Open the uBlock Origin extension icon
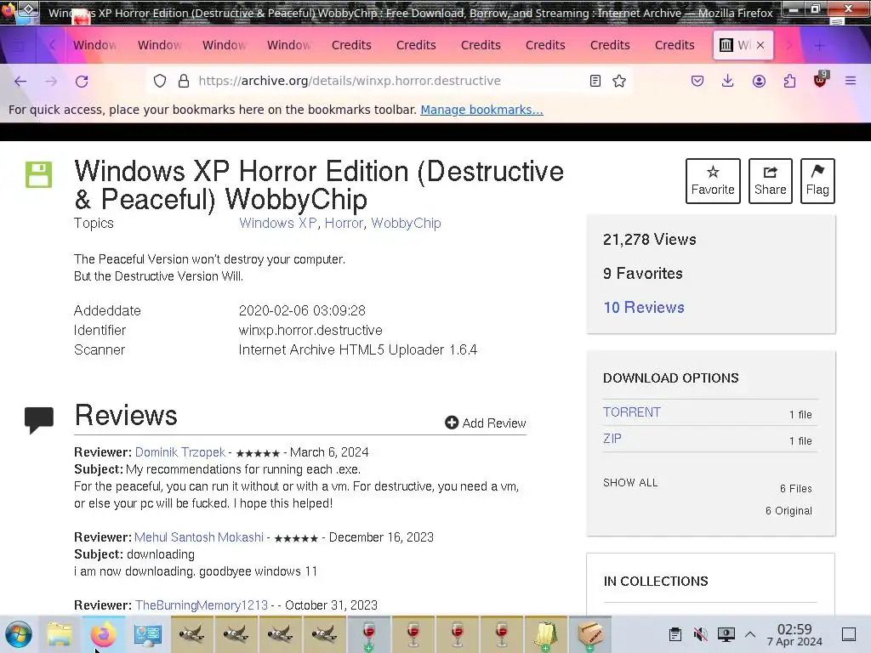This screenshot has width=871, height=653. pyautogui.click(x=821, y=79)
